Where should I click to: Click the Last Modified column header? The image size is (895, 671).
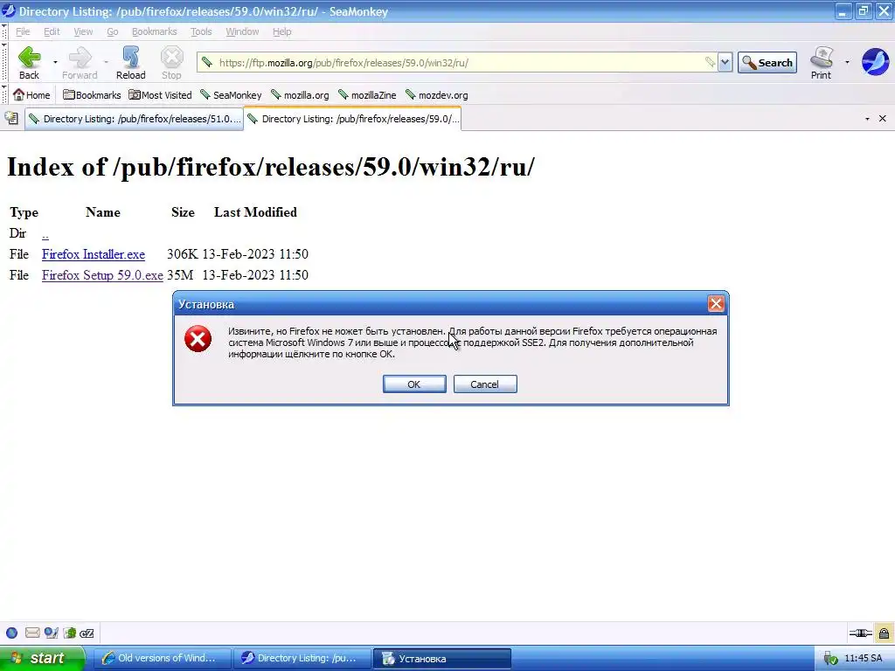[x=255, y=212]
